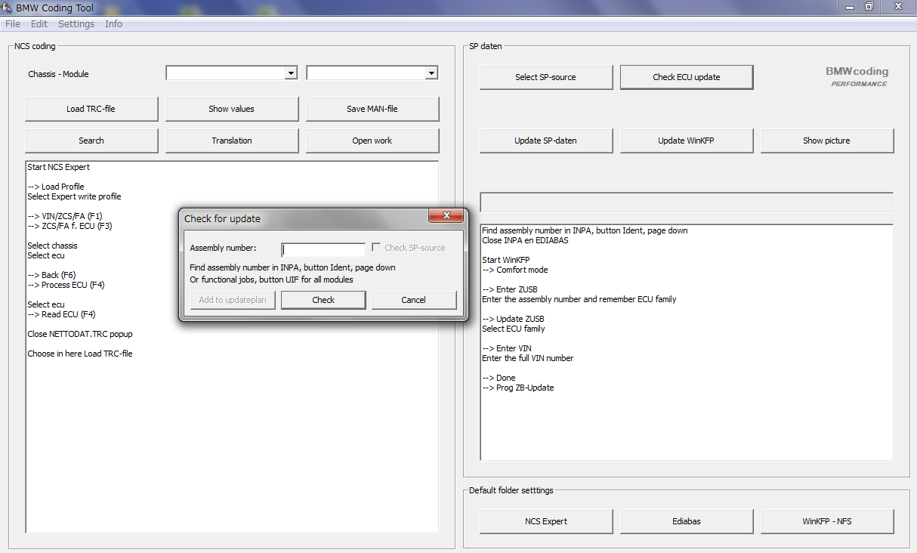Minimize the BMW Coding Tool window

(x=850, y=6)
